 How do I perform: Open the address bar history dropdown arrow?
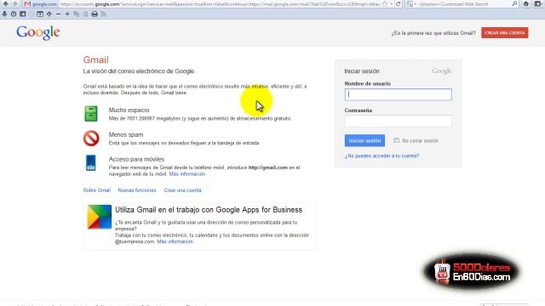click(392, 4)
